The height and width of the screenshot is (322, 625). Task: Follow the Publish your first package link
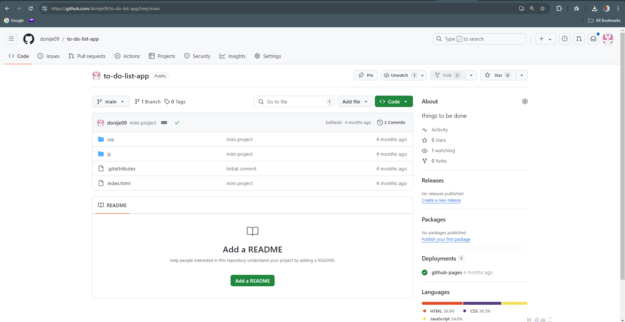click(446, 239)
